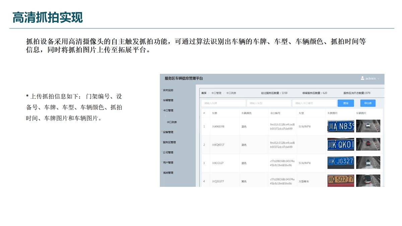Expand the 实时监控 sidebar menu
This screenshot has height=226, width=402.
point(168,90)
